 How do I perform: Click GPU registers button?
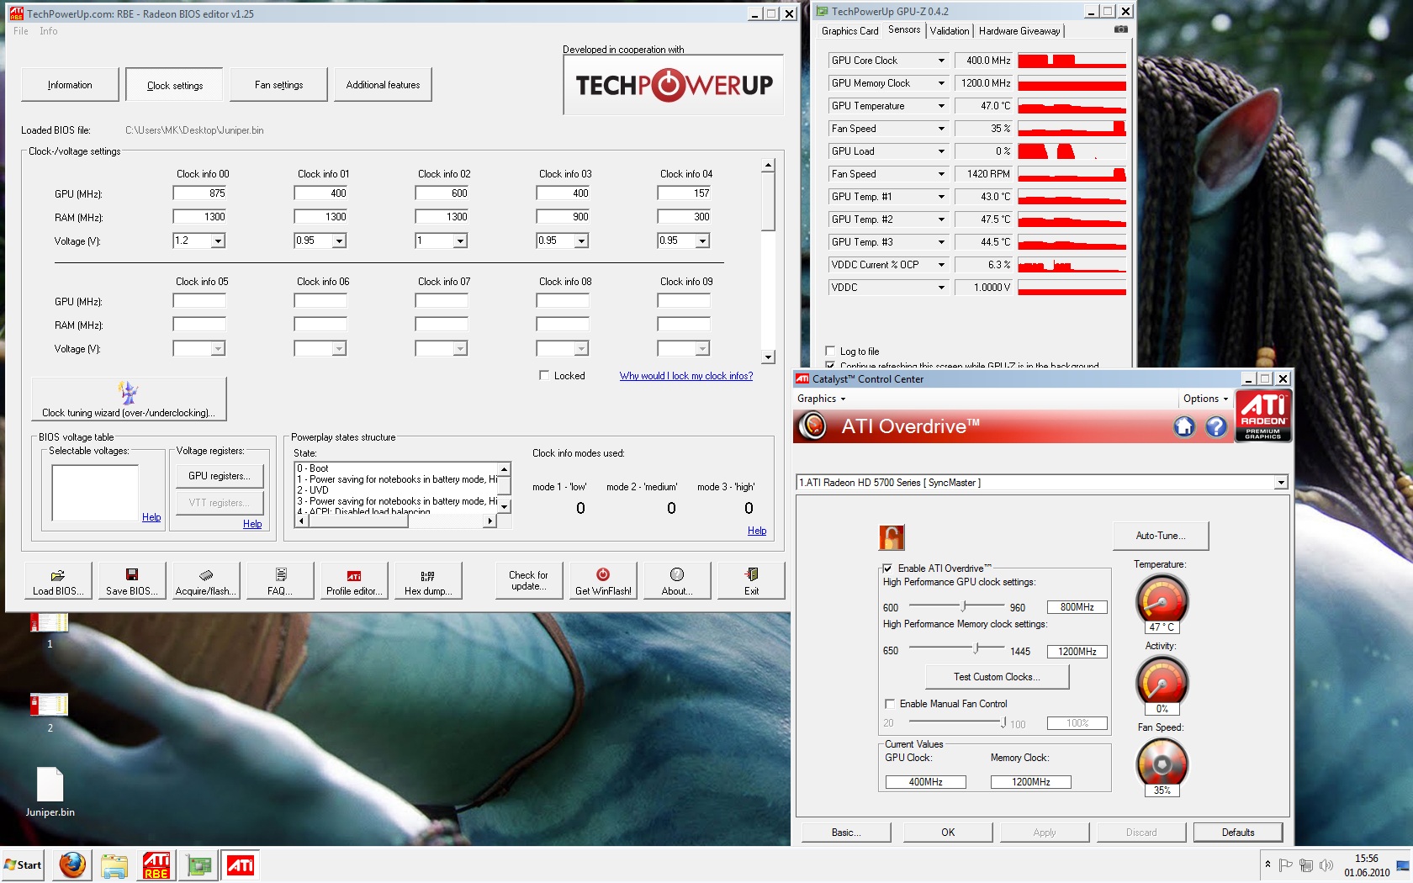coord(220,476)
